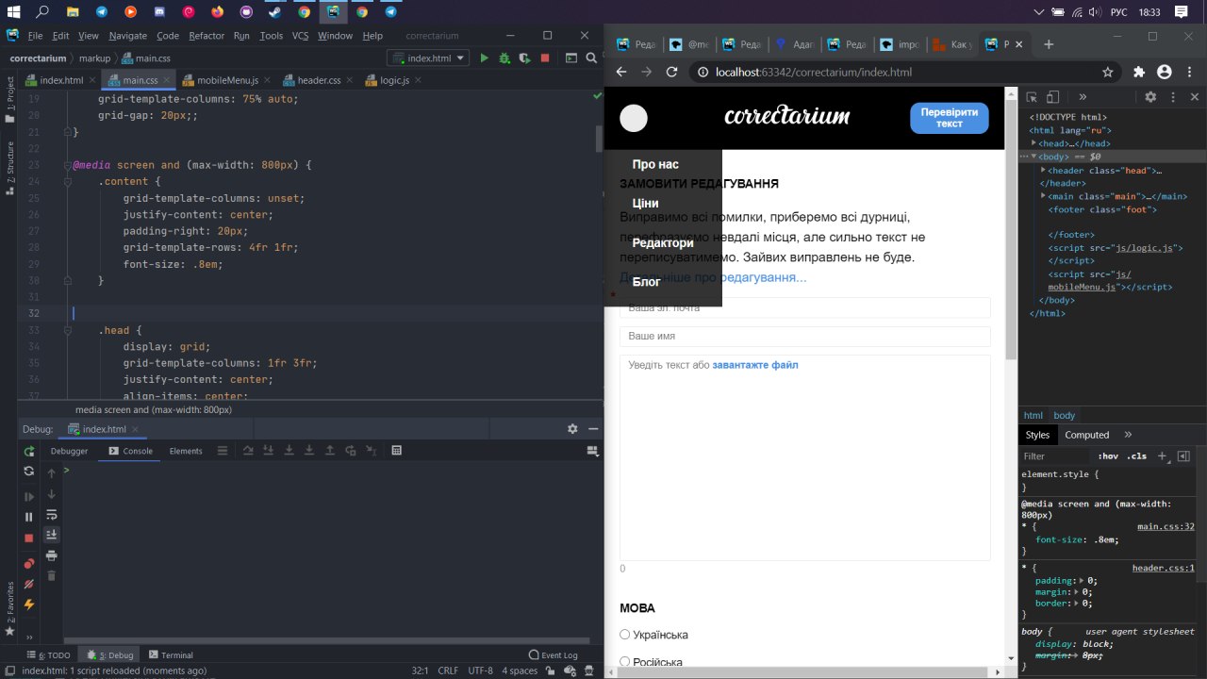Open Chrome Extensions puzzle icon
The width and height of the screenshot is (1207, 679).
click(1139, 72)
